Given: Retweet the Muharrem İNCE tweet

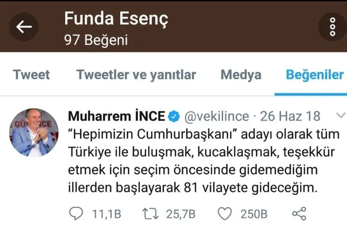Looking at the screenshot, I should [149, 213].
